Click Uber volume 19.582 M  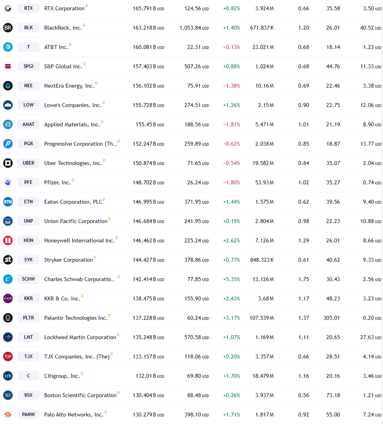click(263, 163)
